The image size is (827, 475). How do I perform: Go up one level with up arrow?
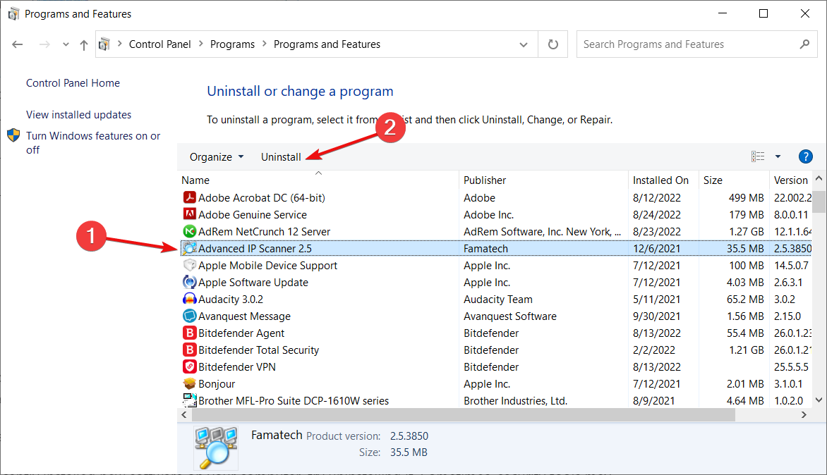[83, 45]
